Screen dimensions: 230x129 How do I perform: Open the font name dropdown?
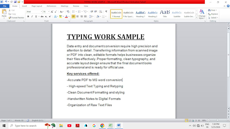(x=41, y=12)
